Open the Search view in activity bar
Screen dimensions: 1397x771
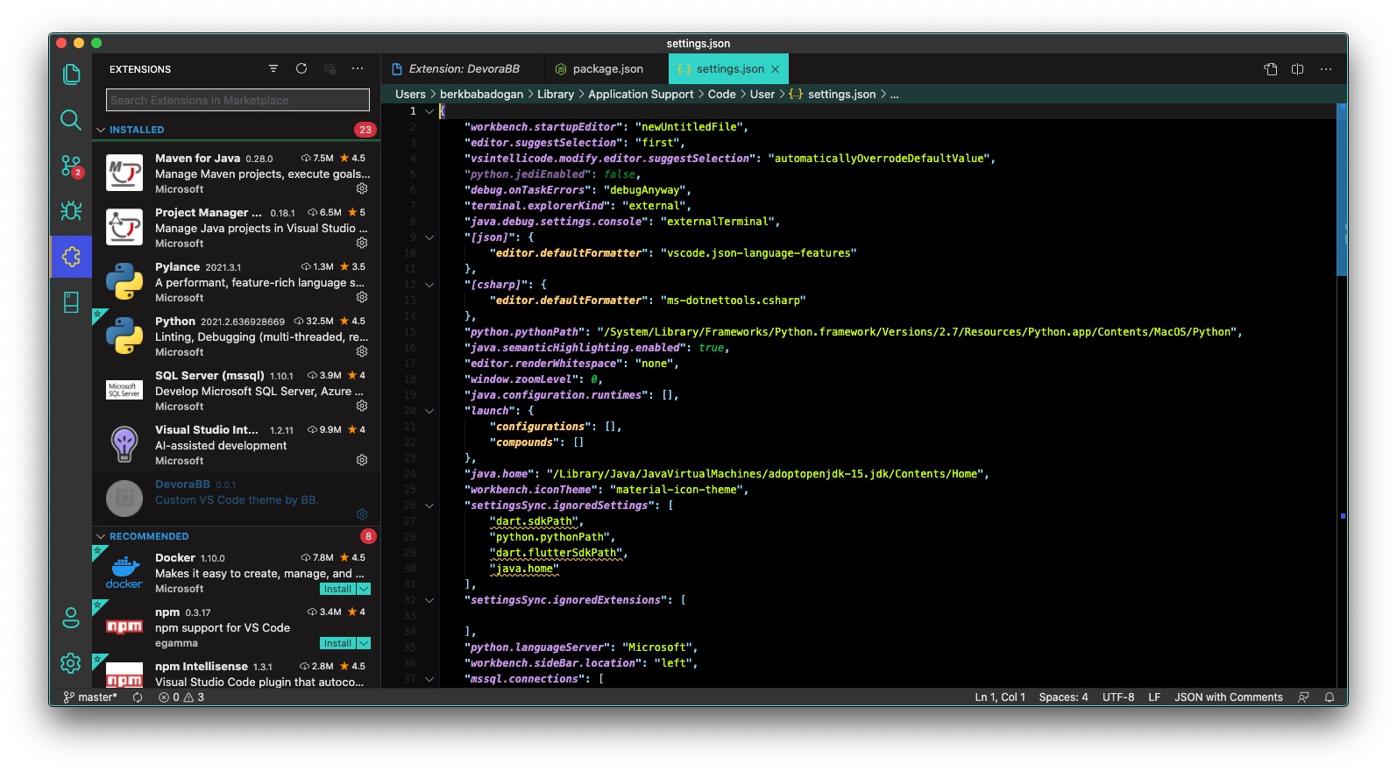click(x=71, y=120)
